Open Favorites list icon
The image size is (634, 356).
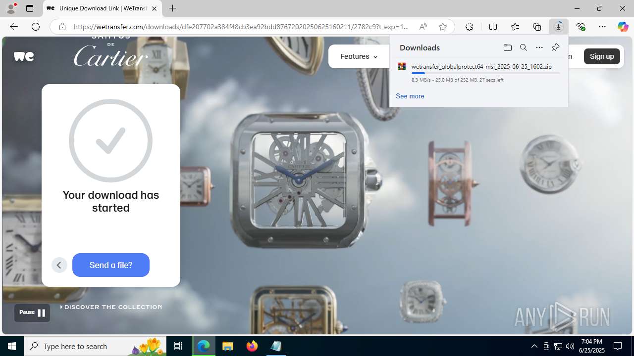[515, 27]
